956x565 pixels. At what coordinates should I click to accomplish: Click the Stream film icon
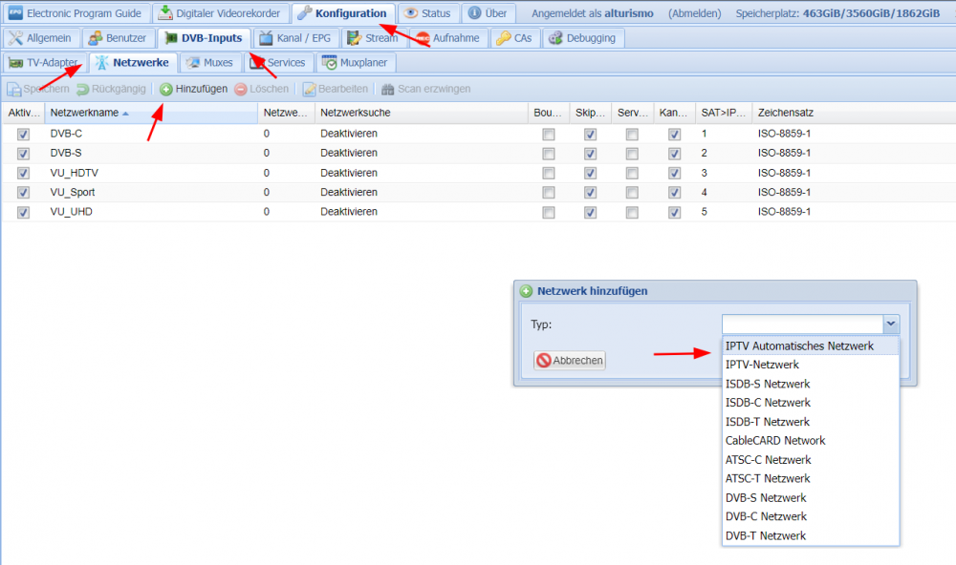[355, 38]
